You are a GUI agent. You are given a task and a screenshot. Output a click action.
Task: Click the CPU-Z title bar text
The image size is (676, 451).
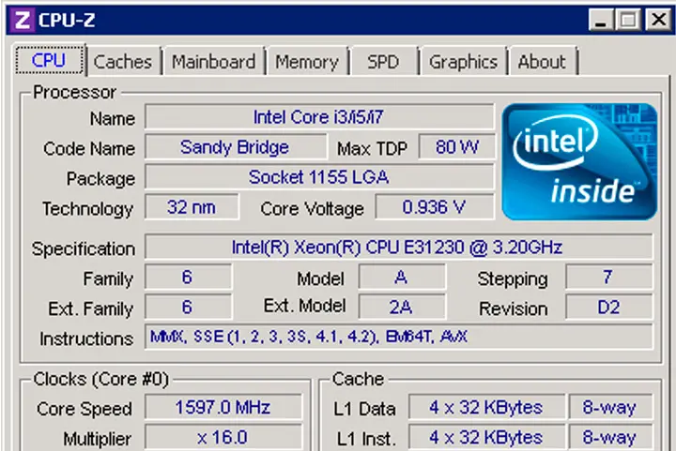(67, 20)
